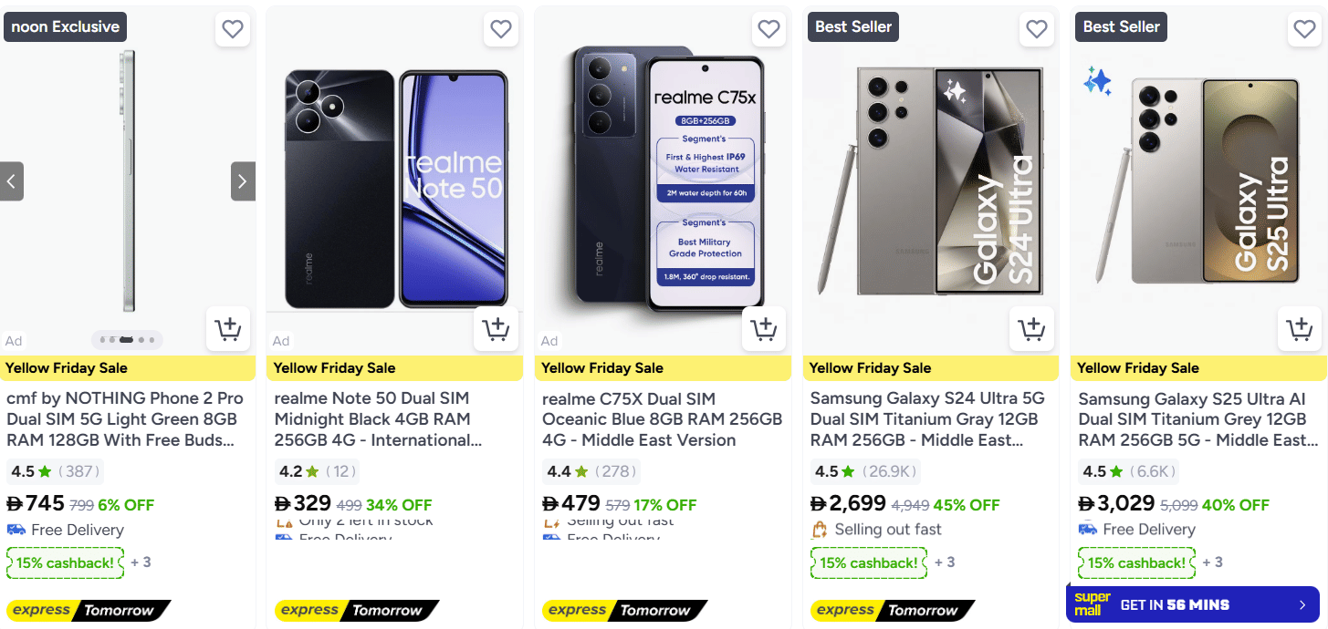1328x629 pixels.
Task: Show next image of cmf phone
Action: [243, 181]
